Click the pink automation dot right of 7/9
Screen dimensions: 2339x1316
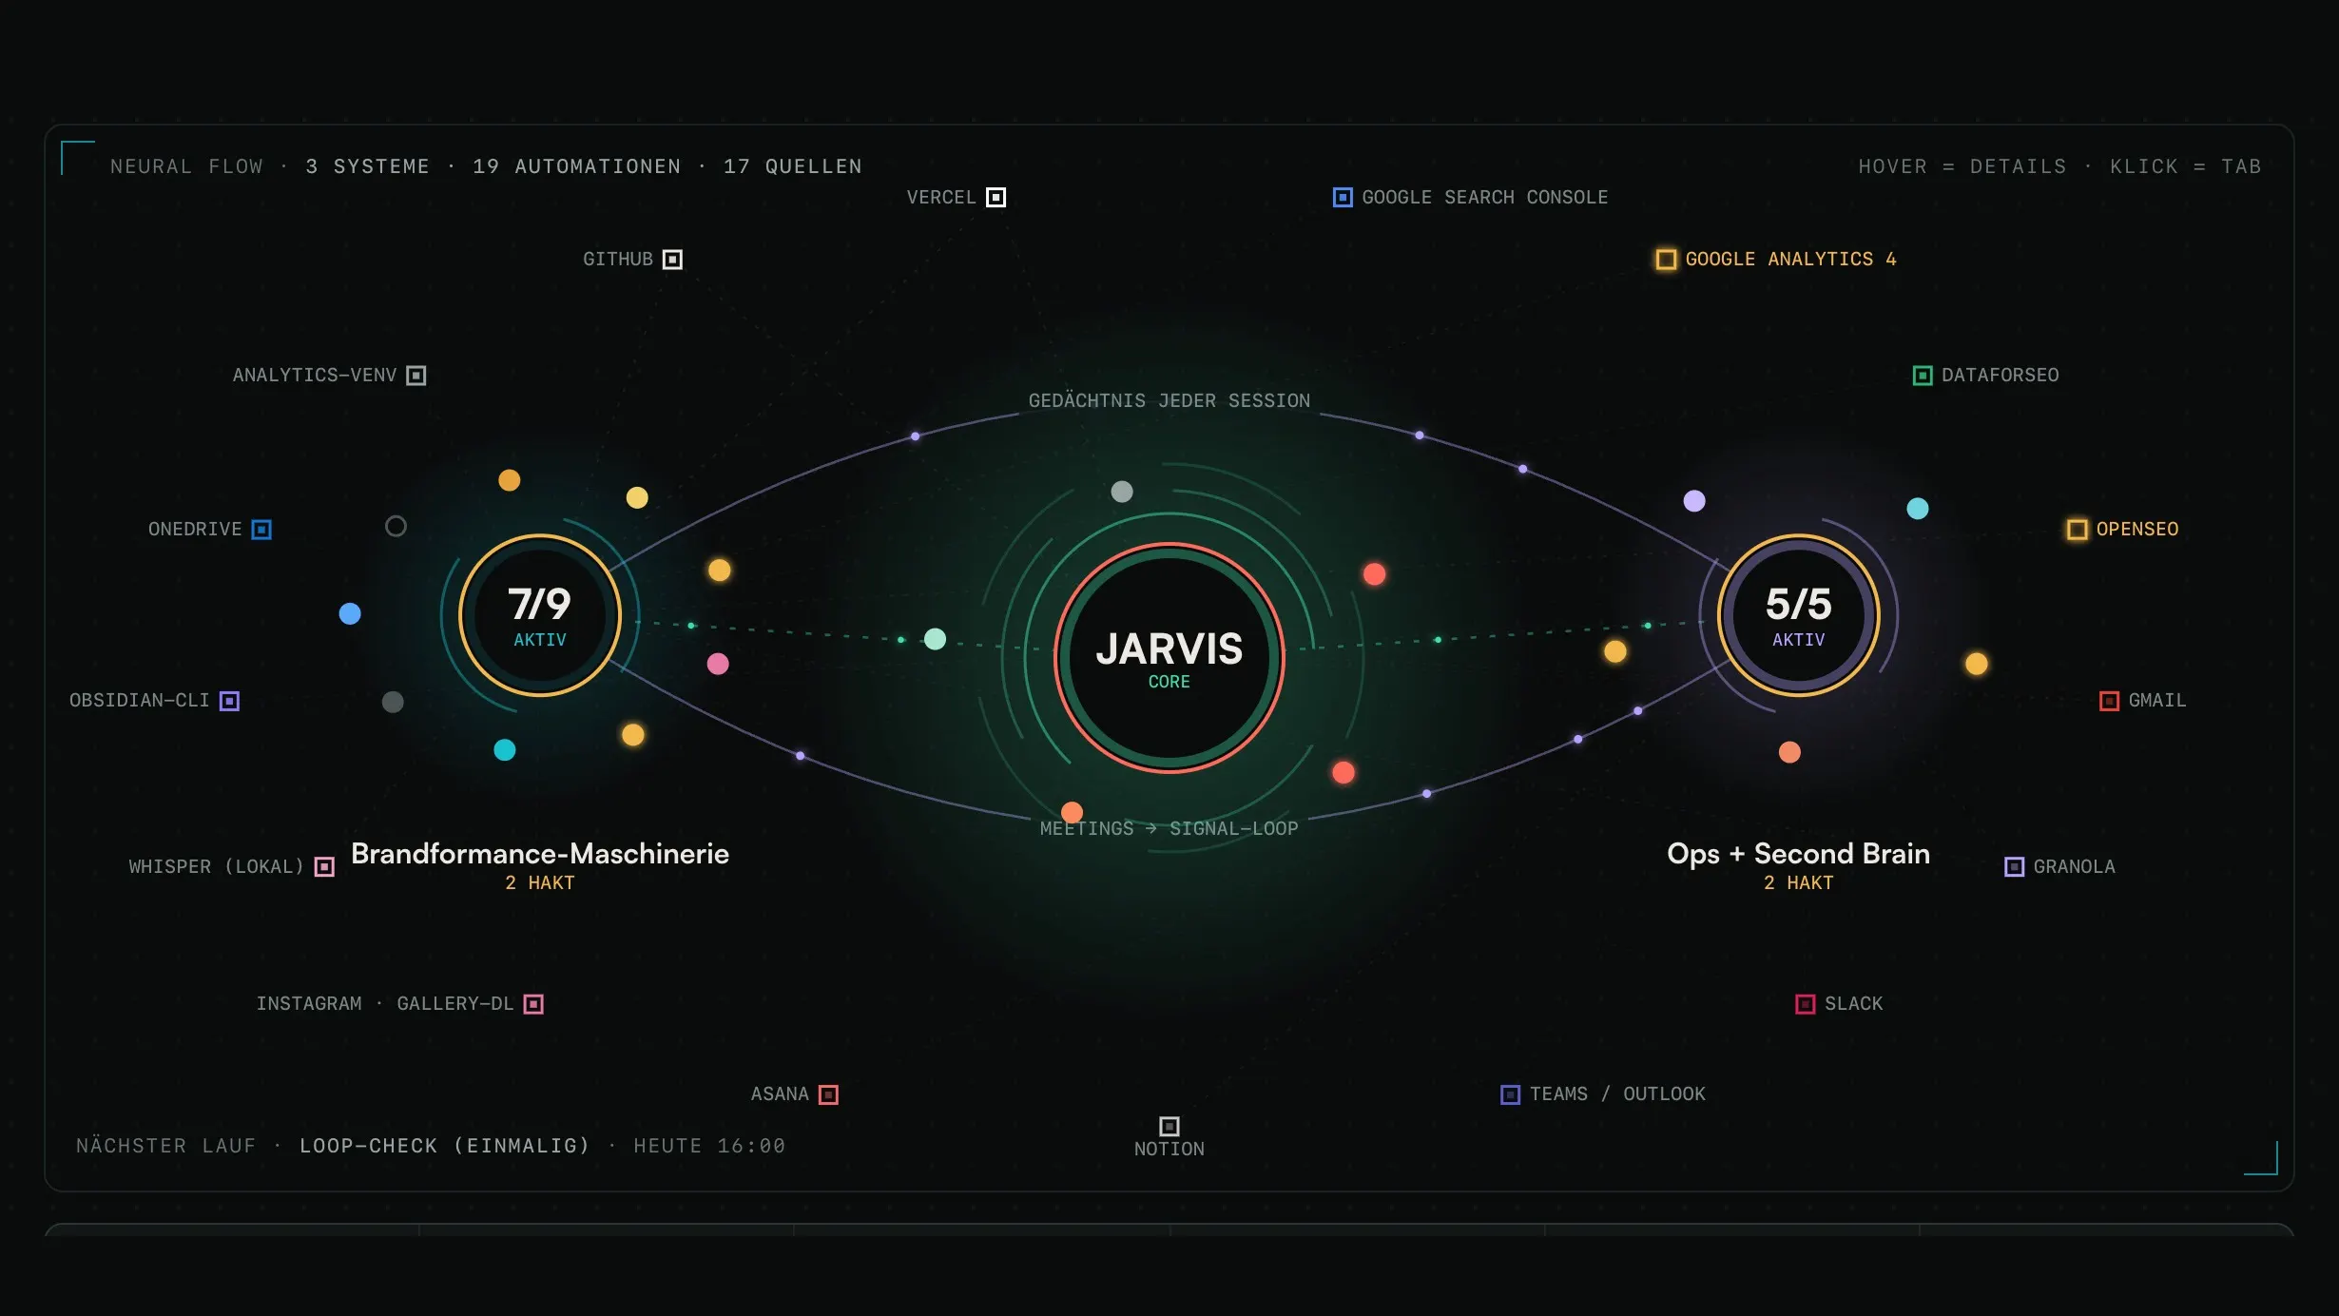(718, 664)
